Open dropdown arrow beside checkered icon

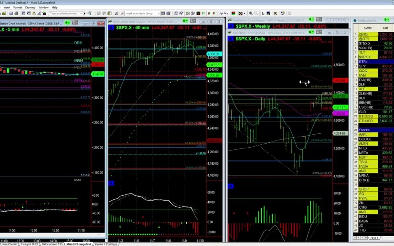click(x=244, y=13)
